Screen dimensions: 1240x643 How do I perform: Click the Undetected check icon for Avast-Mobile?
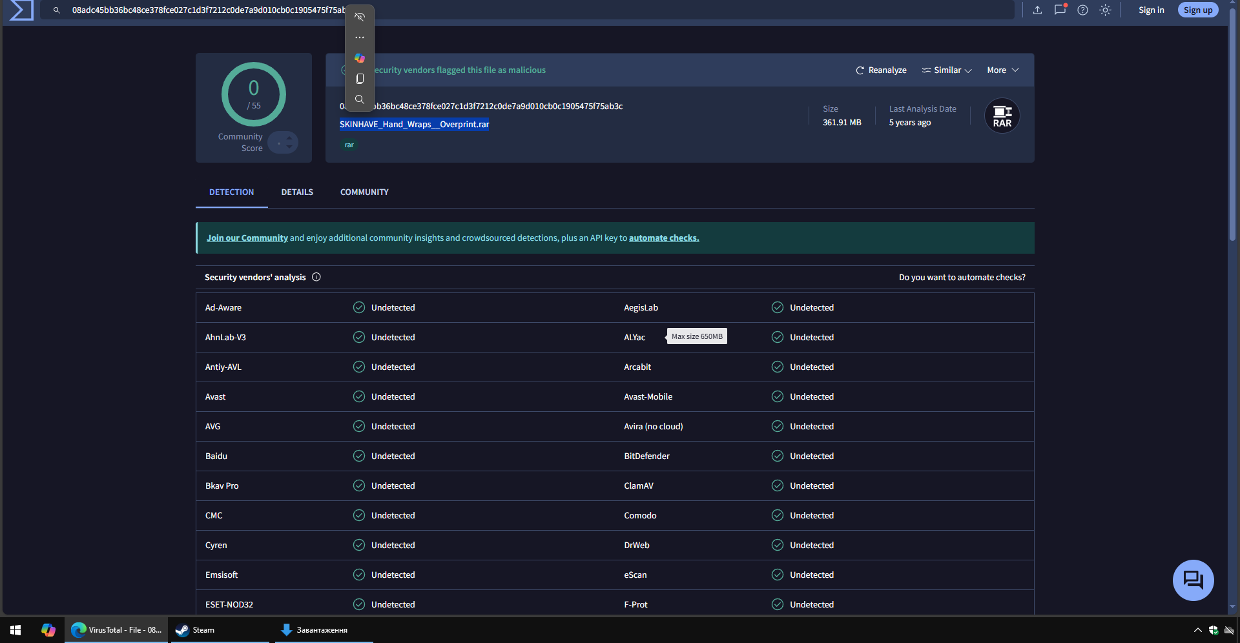[x=778, y=396]
